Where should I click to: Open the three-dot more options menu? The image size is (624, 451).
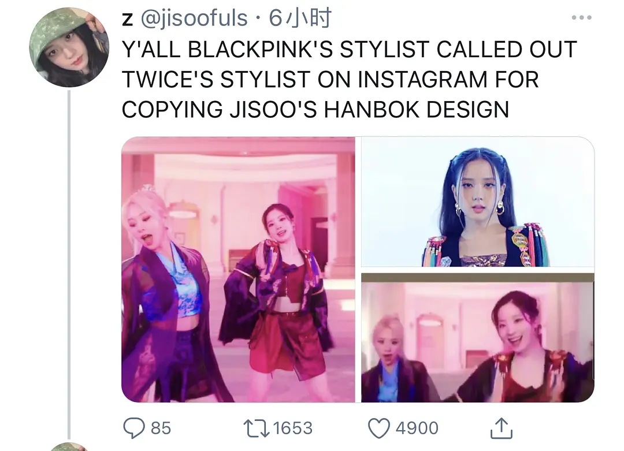[581, 17]
